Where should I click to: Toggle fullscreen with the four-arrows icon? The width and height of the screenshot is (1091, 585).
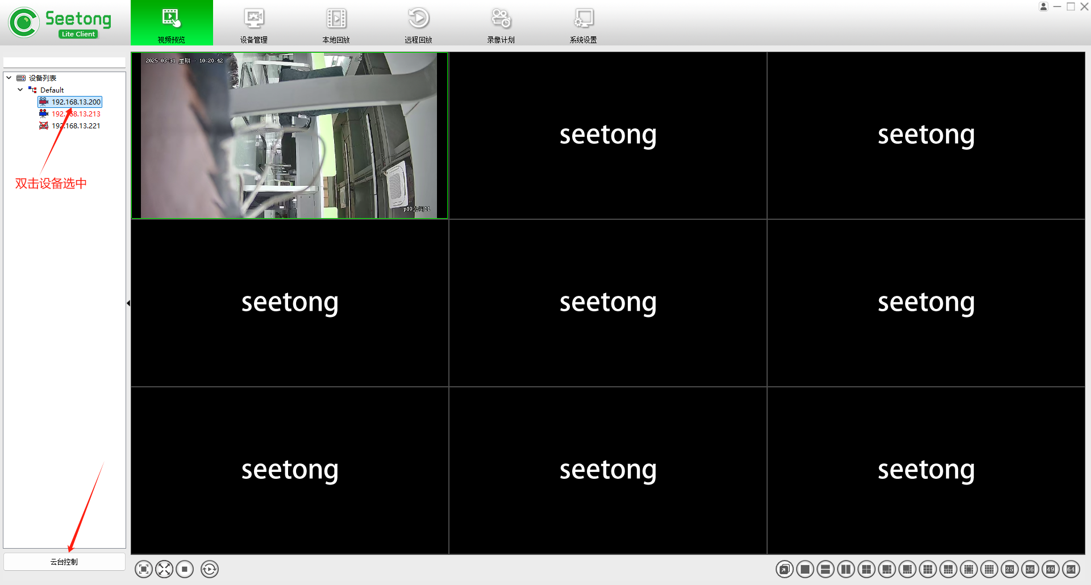pos(164,569)
